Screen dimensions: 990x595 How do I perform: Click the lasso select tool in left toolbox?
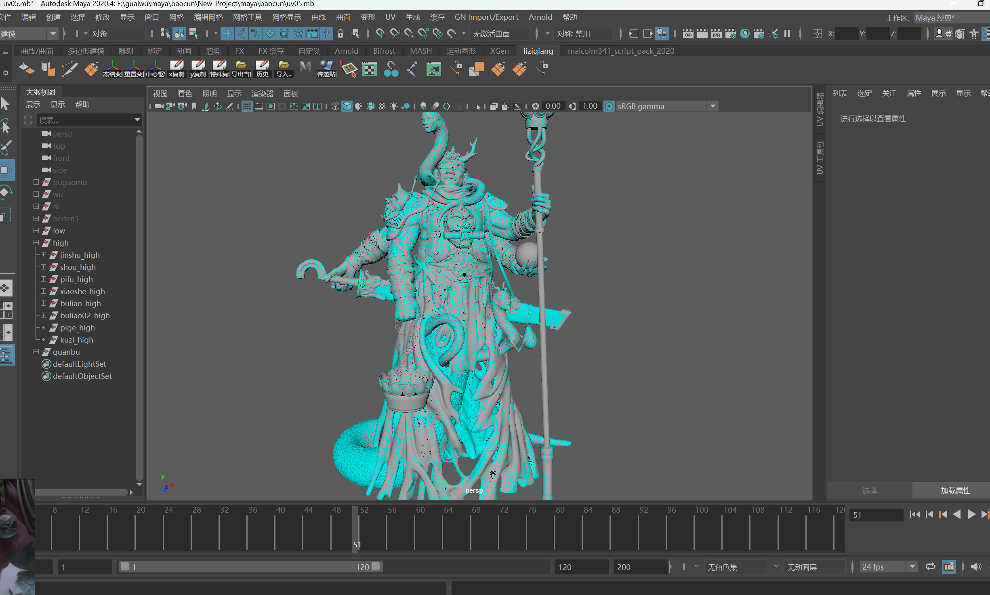click(6, 126)
